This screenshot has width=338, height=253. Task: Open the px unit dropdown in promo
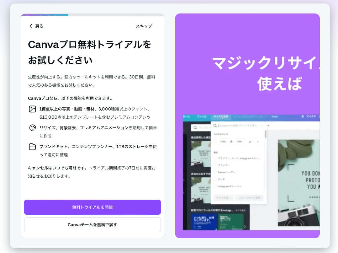click(x=254, y=142)
